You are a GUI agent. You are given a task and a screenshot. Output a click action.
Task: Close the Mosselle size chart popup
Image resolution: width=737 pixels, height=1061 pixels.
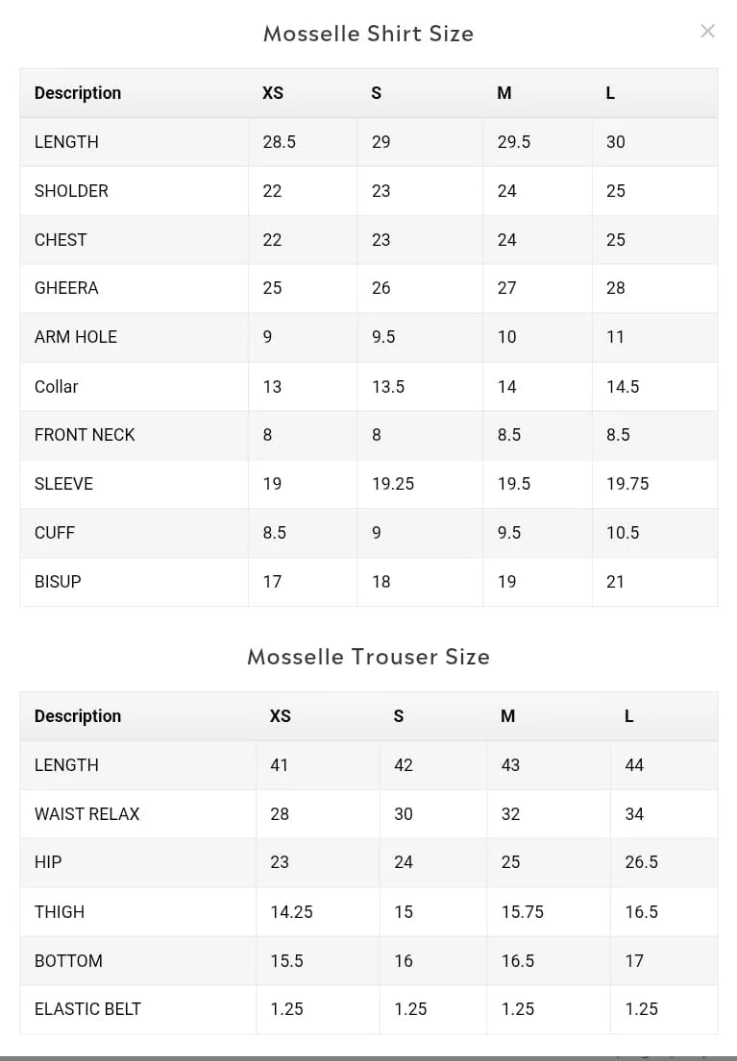point(707,31)
